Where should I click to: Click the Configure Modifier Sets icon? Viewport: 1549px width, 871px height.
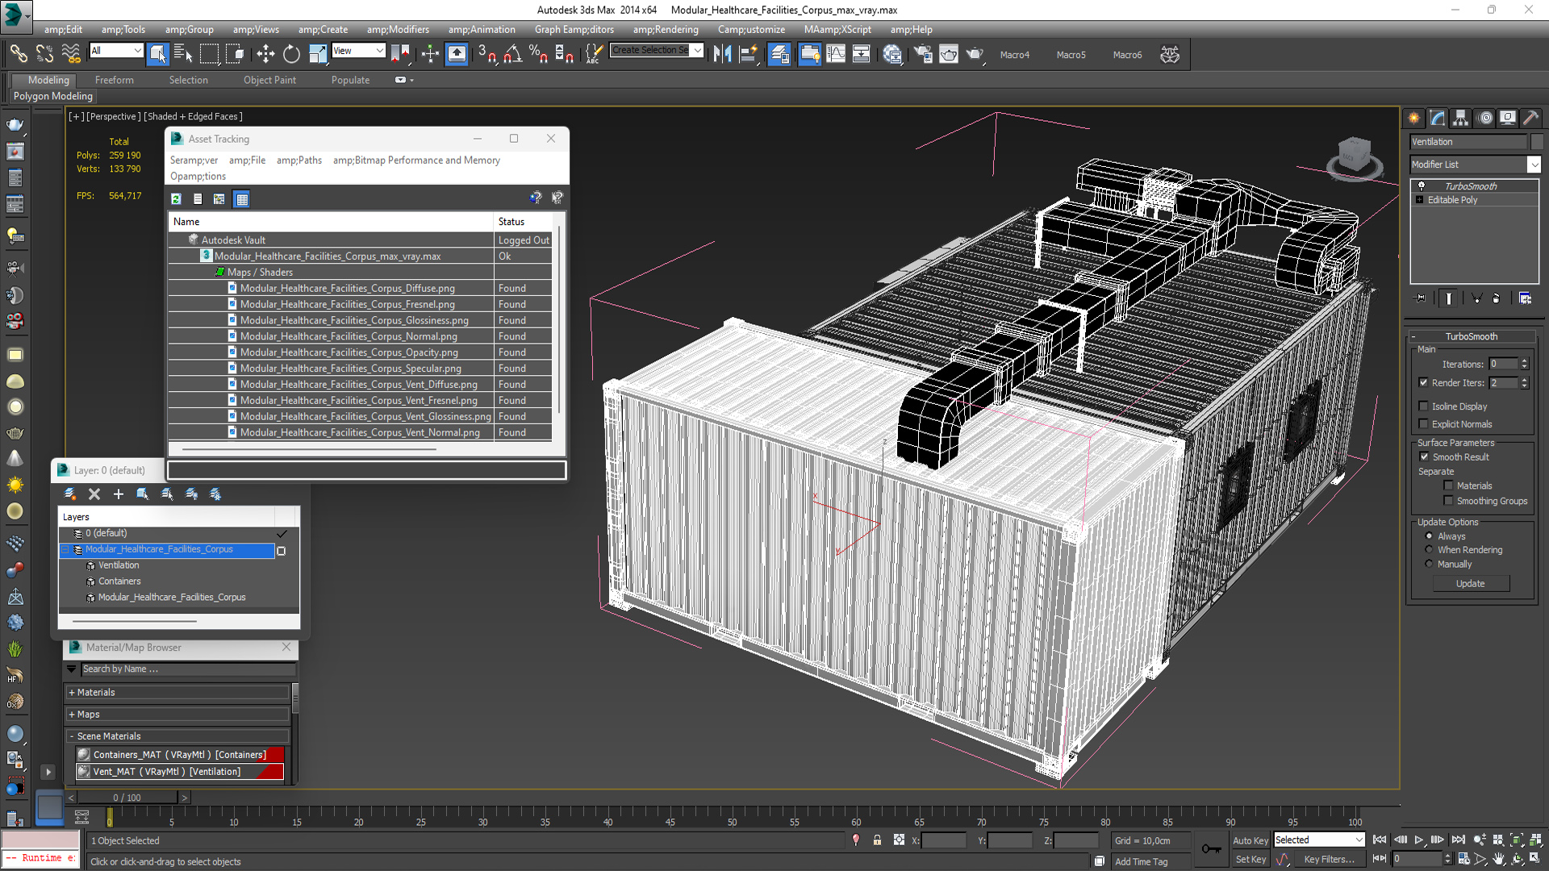(1525, 298)
